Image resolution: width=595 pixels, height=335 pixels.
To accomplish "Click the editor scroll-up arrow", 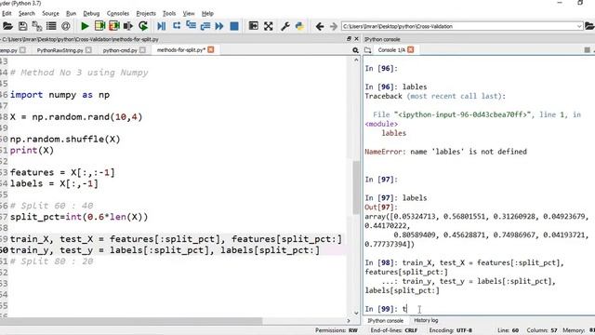I will pos(356,60).
